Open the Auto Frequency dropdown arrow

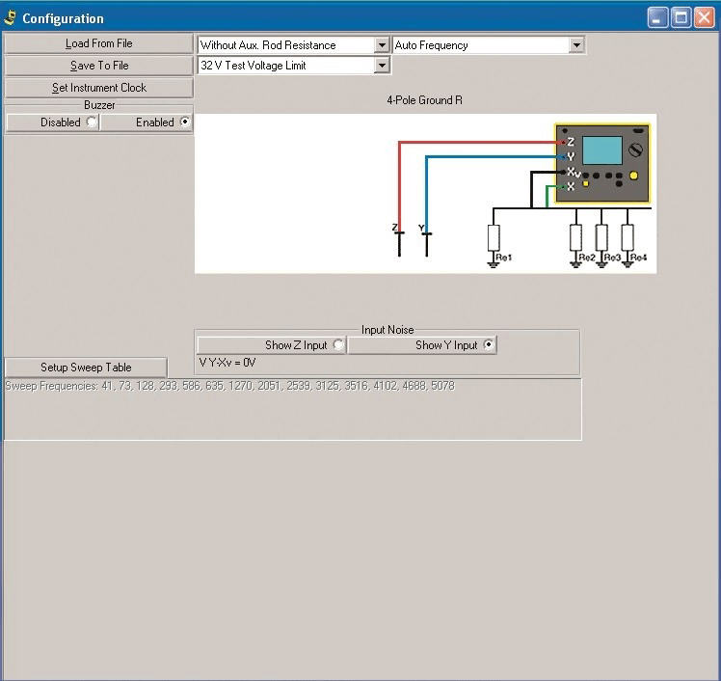576,45
